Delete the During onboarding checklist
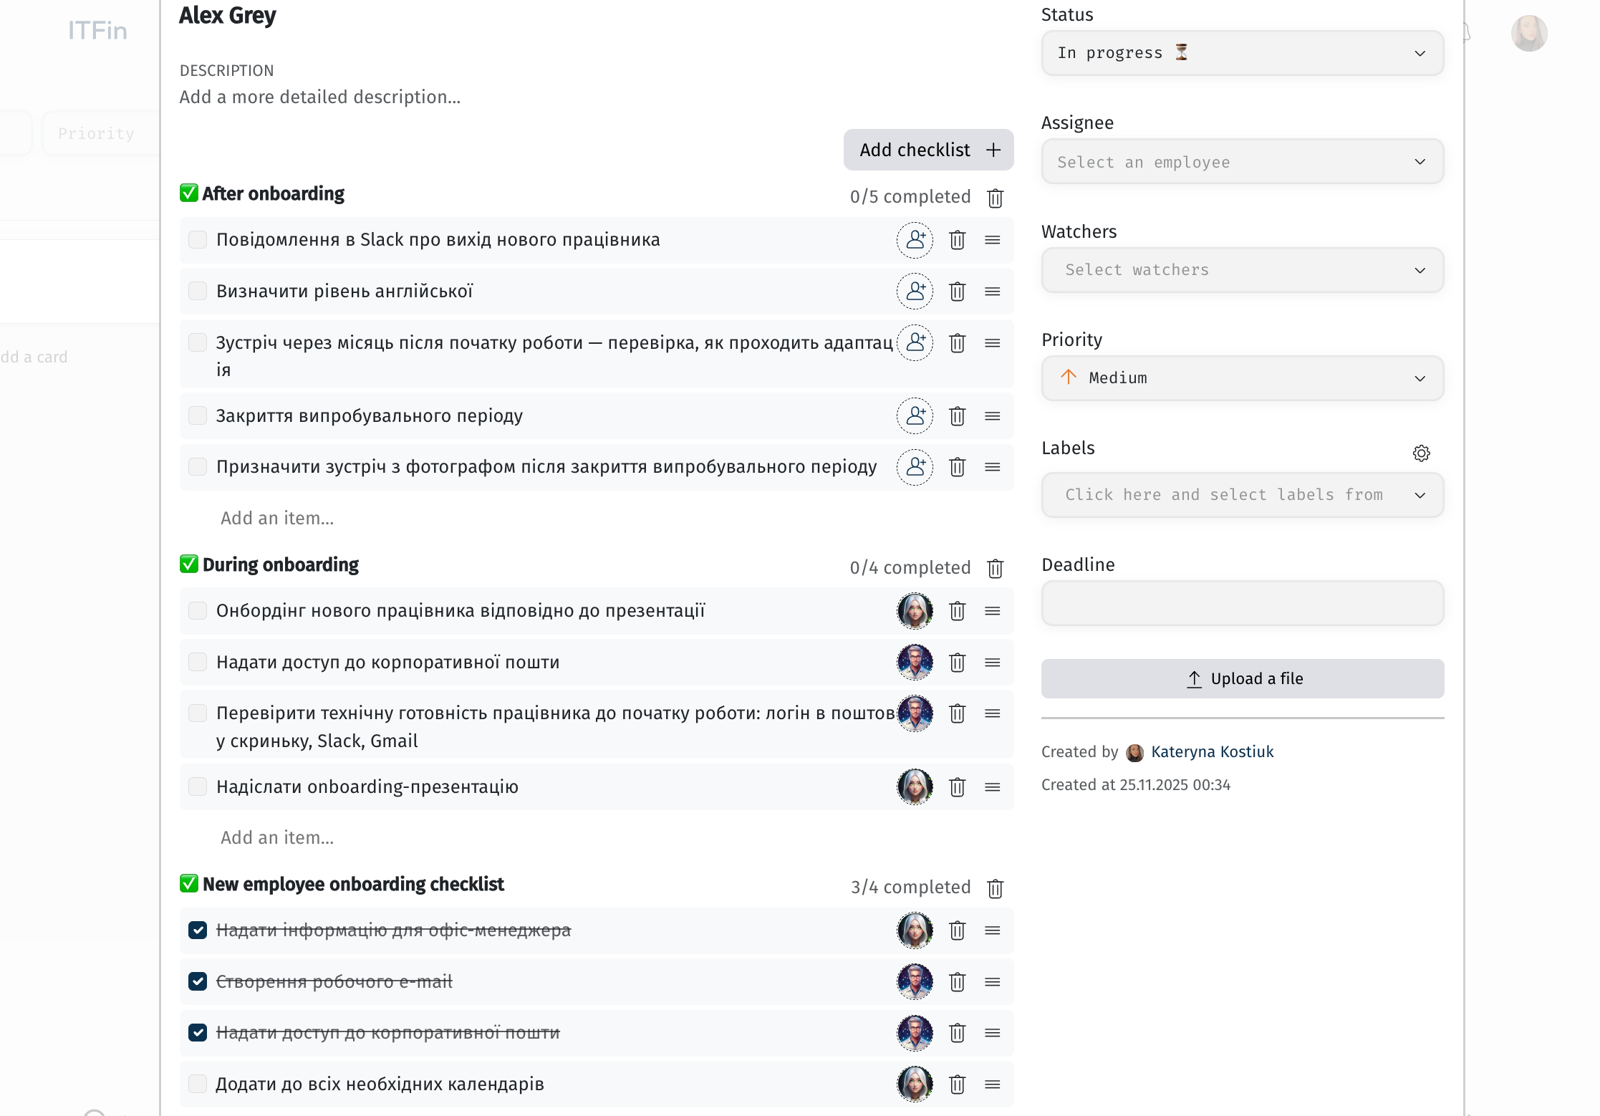The height and width of the screenshot is (1116, 1600). (995, 569)
